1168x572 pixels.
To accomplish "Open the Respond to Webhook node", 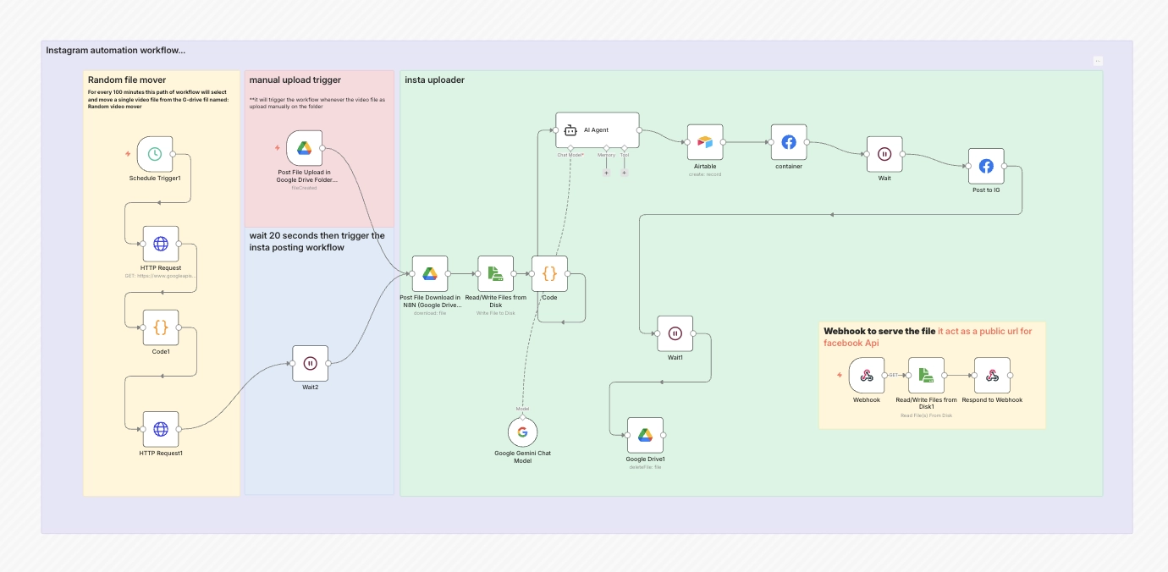I will [x=991, y=376].
